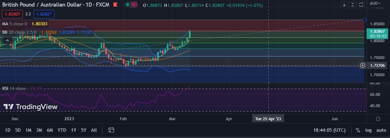Open the go-to-date calendar icon
The image size is (390, 138).
pyautogui.click(x=111, y=130)
